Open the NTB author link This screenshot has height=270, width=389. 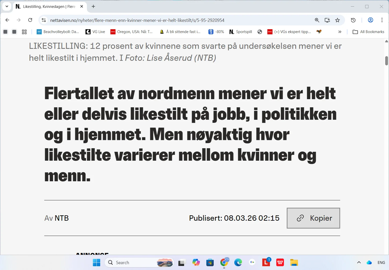[x=62, y=218]
